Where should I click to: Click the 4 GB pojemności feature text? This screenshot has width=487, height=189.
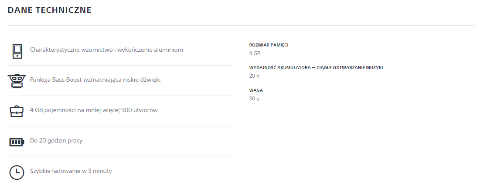[94, 110]
